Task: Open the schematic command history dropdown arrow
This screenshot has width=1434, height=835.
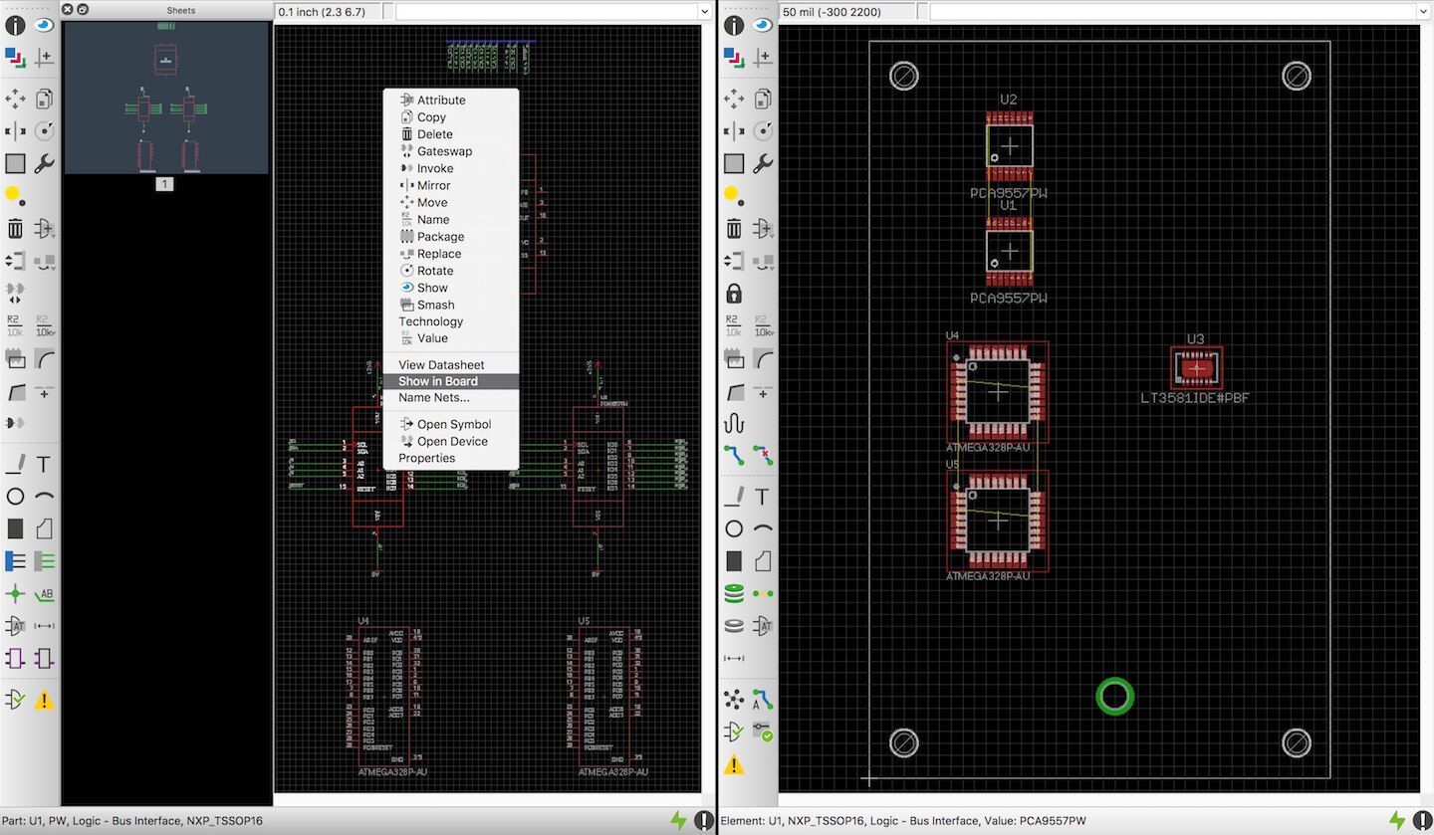Action: coord(706,12)
